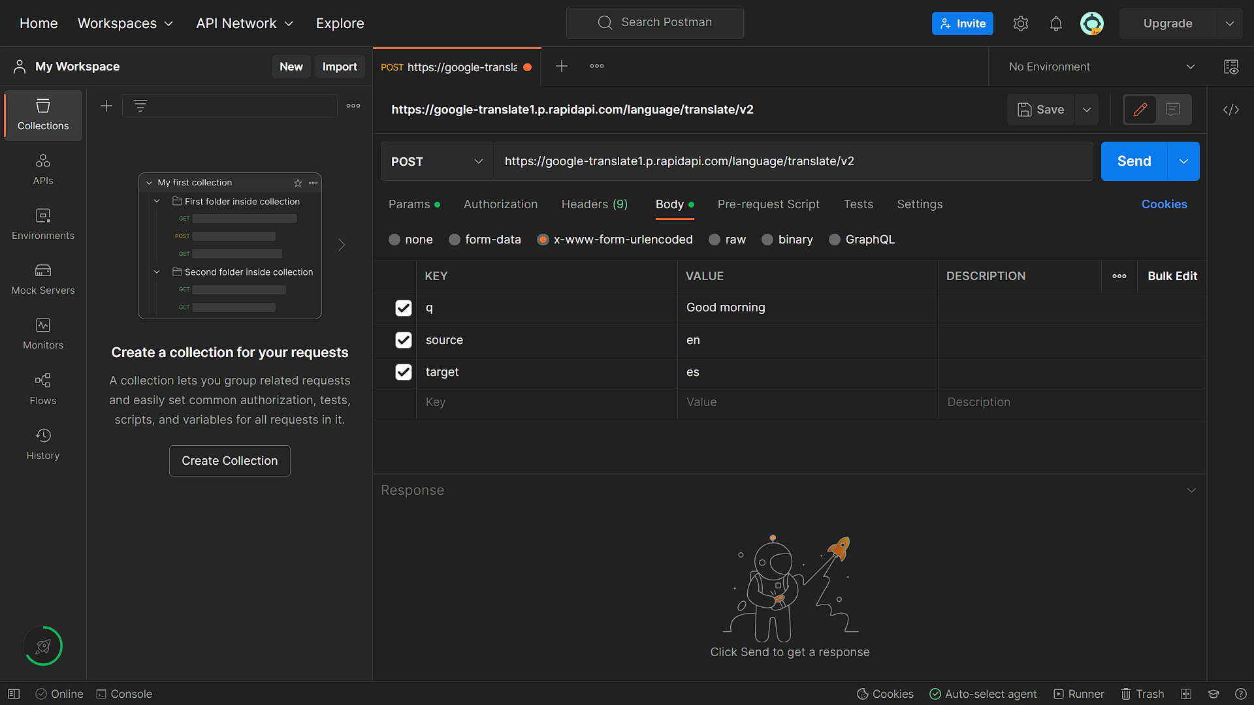Click the Save button
1254x705 pixels.
[1041, 110]
